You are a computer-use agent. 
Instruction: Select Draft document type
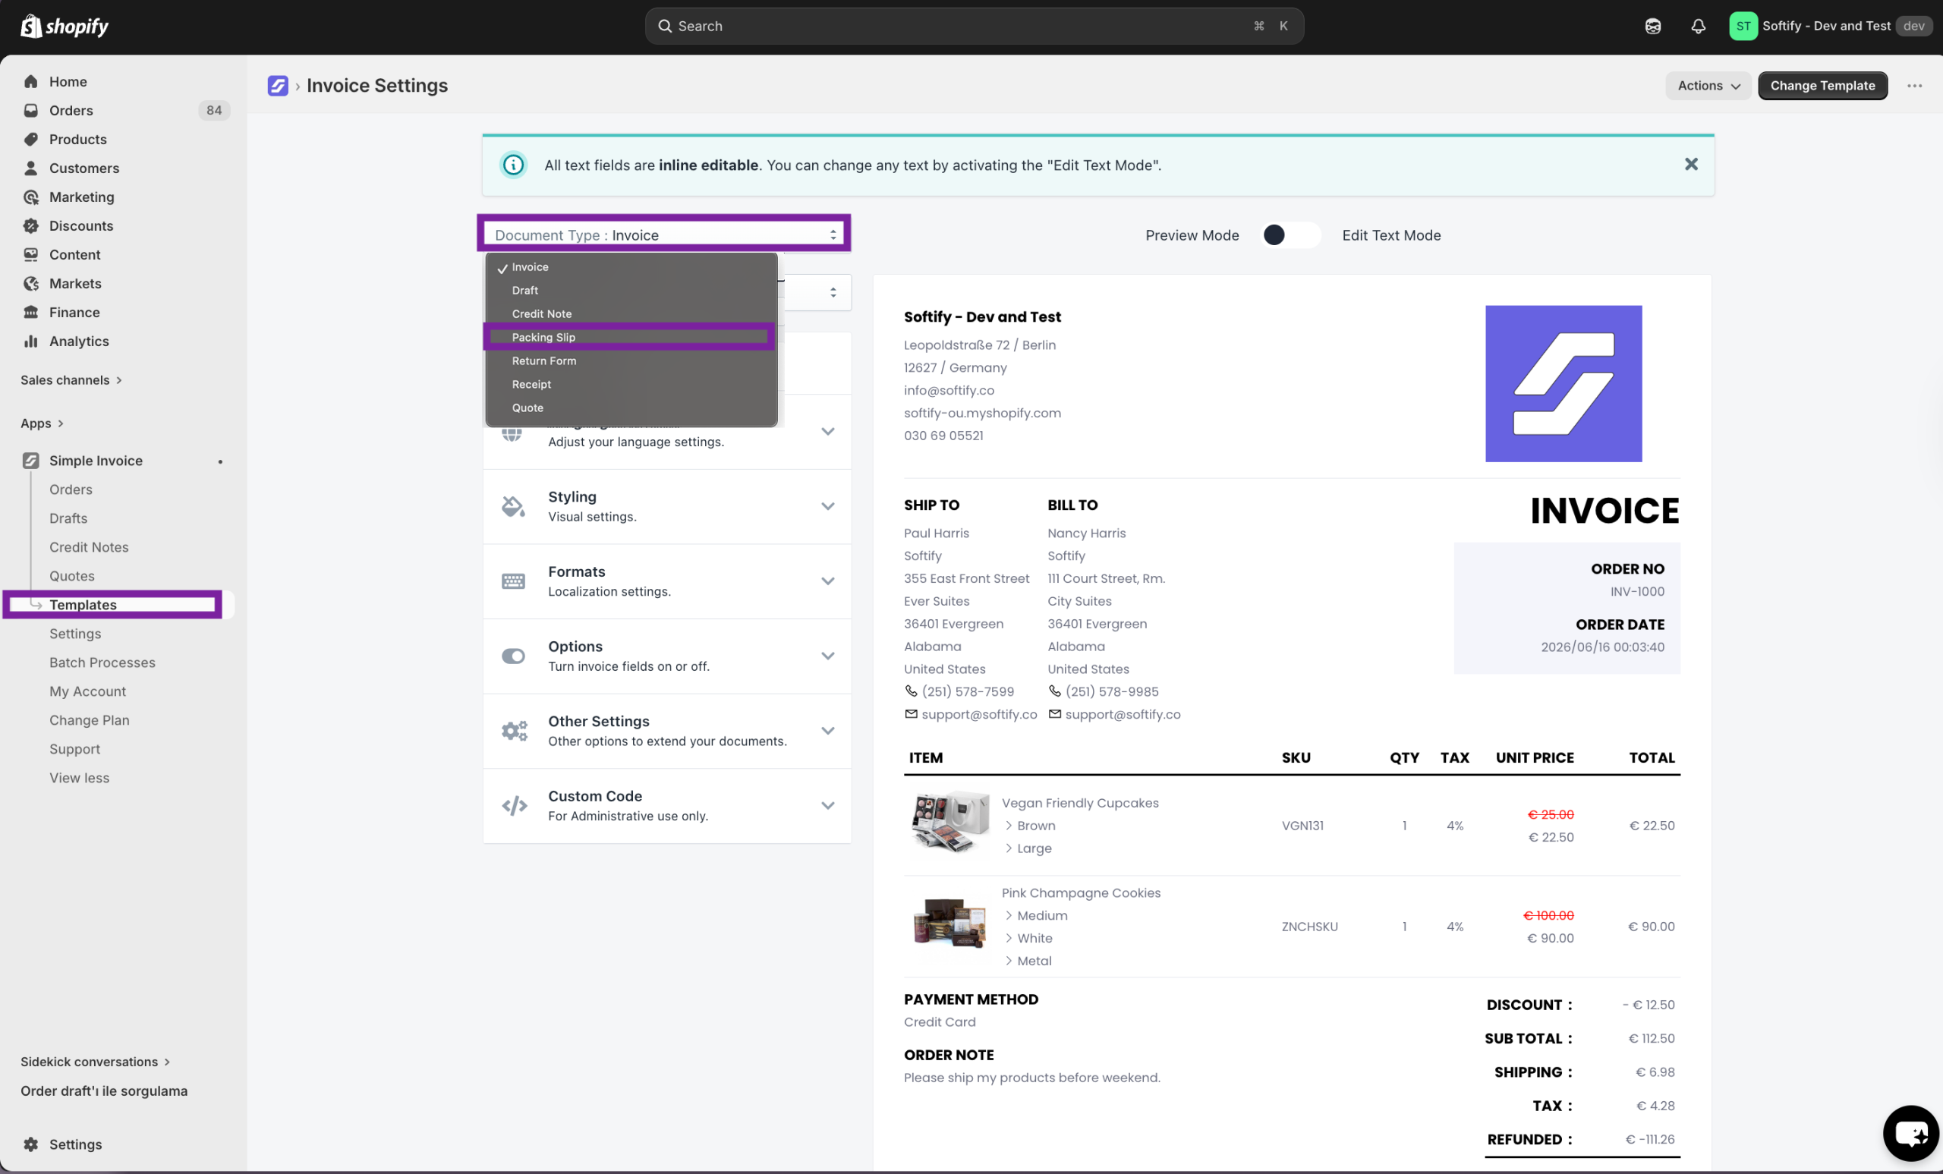pyautogui.click(x=631, y=290)
